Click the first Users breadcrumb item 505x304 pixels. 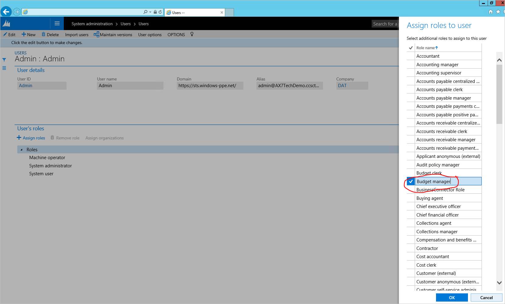click(125, 24)
